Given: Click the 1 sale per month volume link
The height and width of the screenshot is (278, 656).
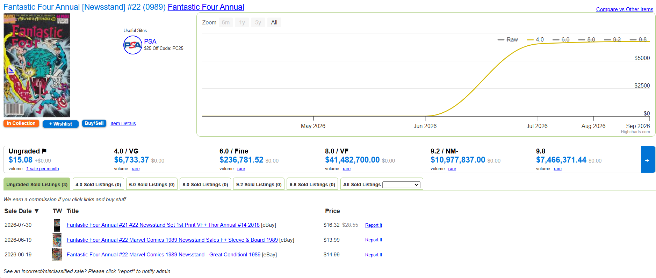Looking at the screenshot, I should coord(43,169).
